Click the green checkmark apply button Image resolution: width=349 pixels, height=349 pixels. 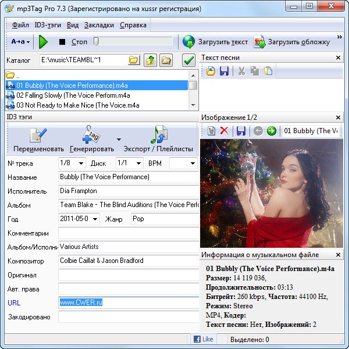[188, 60]
